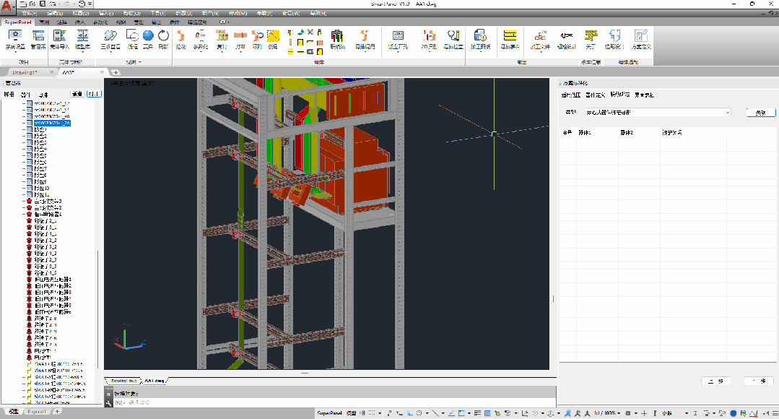The image size is (779, 419).
Task: Open the scheme type combo box
Action: pyautogui.click(x=658, y=113)
